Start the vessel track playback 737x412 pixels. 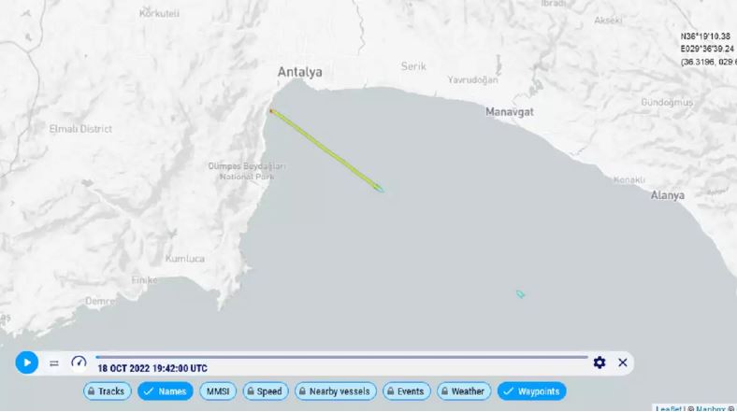[x=27, y=362]
